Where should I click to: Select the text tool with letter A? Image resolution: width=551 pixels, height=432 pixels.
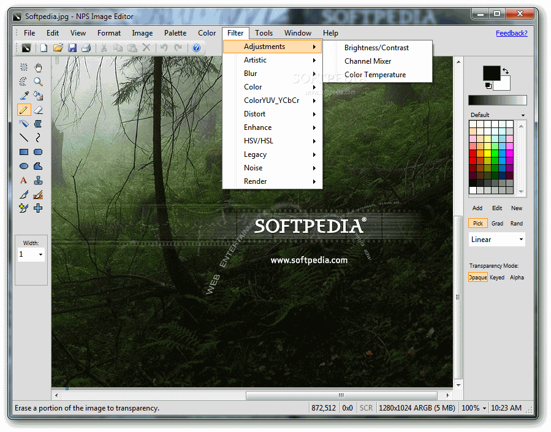click(23, 180)
